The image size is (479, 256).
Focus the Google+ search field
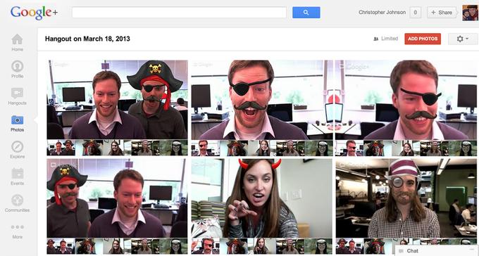179,13
